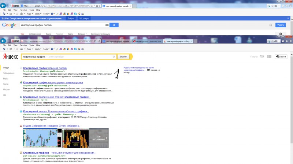The height and width of the screenshot is (164, 293).
Task: Open Favorites star in Yandex window
Action: tap(287, 41)
